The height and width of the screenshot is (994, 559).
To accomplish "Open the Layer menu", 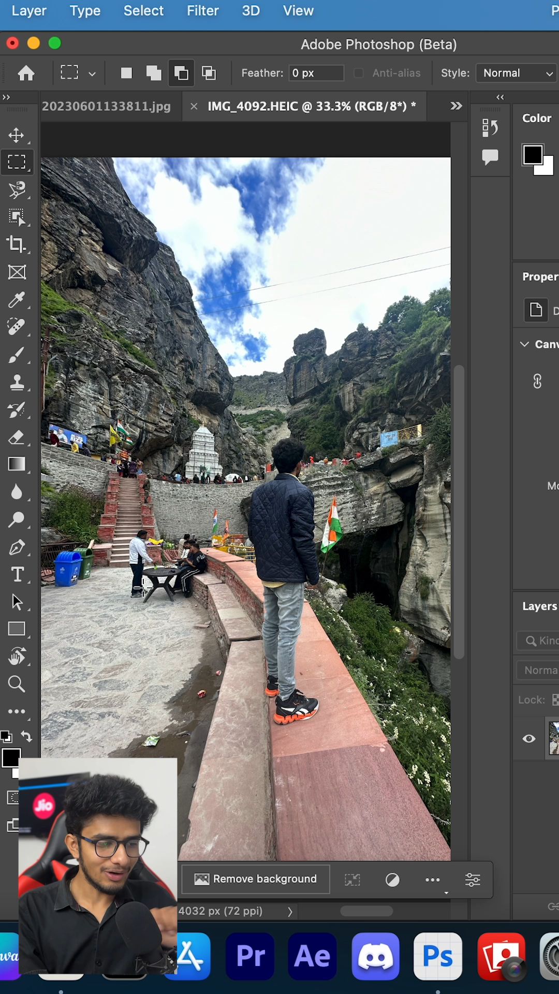I will [x=29, y=11].
